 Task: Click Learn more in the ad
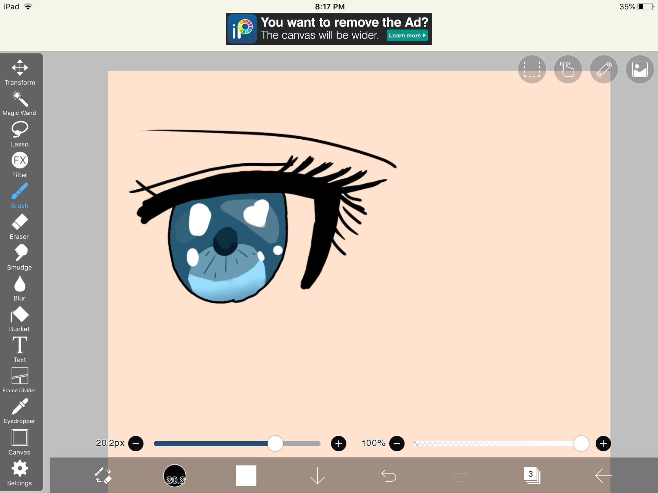coord(407,35)
